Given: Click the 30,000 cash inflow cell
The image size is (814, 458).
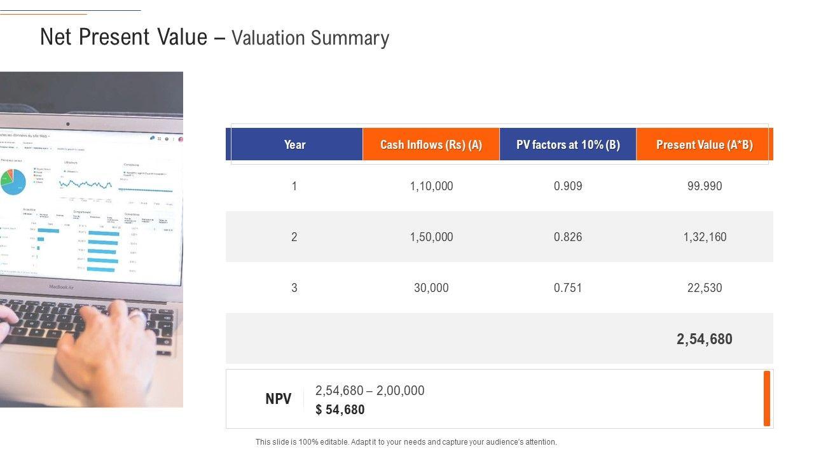Looking at the screenshot, I should [x=431, y=288].
